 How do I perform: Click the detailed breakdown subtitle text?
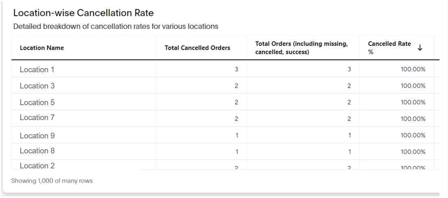pyautogui.click(x=116, y=26)
